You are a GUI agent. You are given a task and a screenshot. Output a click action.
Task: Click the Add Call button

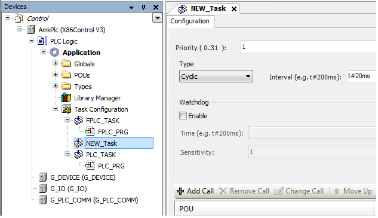click(x=195, y=191)
